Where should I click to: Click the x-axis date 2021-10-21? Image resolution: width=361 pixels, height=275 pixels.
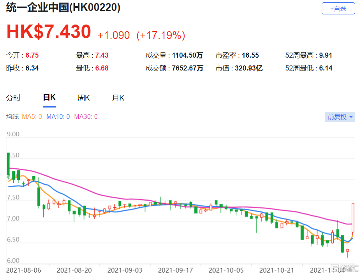pyautogui.click(x=277, y=270)
